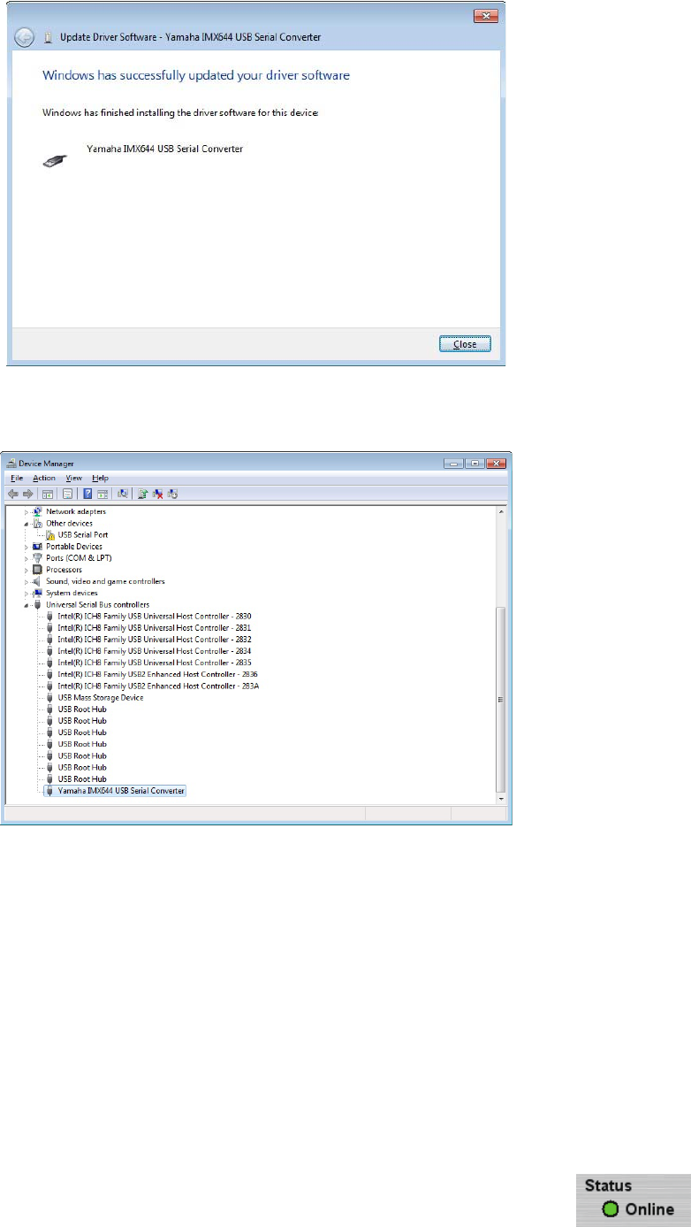691x1227 pixels.
Task: Expand the Network adapters node
Action: point(27,512)
